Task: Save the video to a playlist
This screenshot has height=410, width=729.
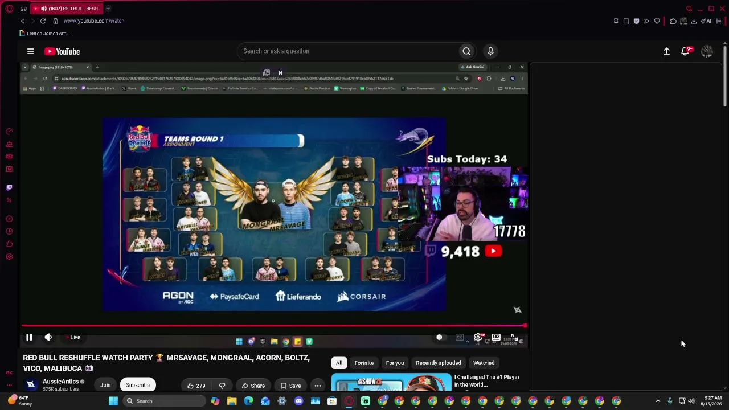Action: [x=290, y=386]
